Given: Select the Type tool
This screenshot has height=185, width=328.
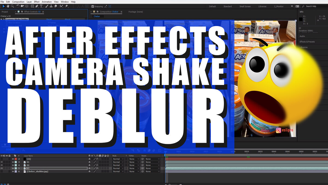Looking at the screenshot, I should pyautogui.click(x=41, y=6).
